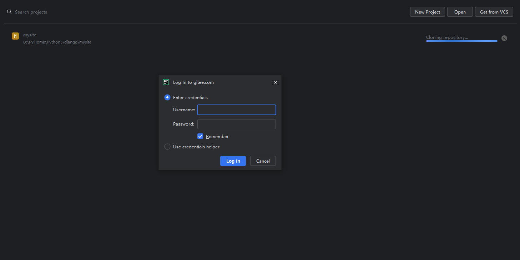This screenshot has width=520, height=260.
Task: Click the Username input field
Action: [x=237, y=110]
